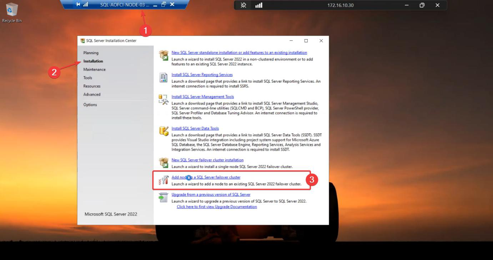The image size is (493, 260).
Task: Click the description about a non-clustered environment wizard
Action: [242, 62]
